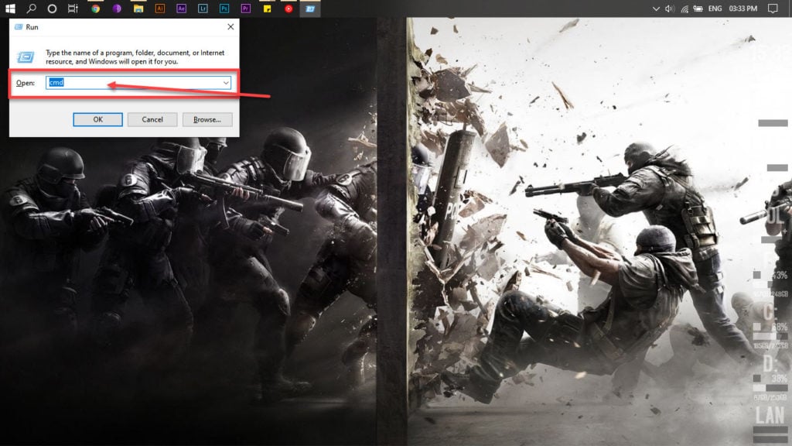Launch Adobe Premiere Pro from the taskbar
Viewport: 792px width, 446px height.
click(x=246, y=9)
